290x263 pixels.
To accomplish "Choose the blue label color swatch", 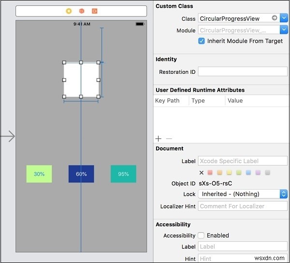I will tap(248, 172).
